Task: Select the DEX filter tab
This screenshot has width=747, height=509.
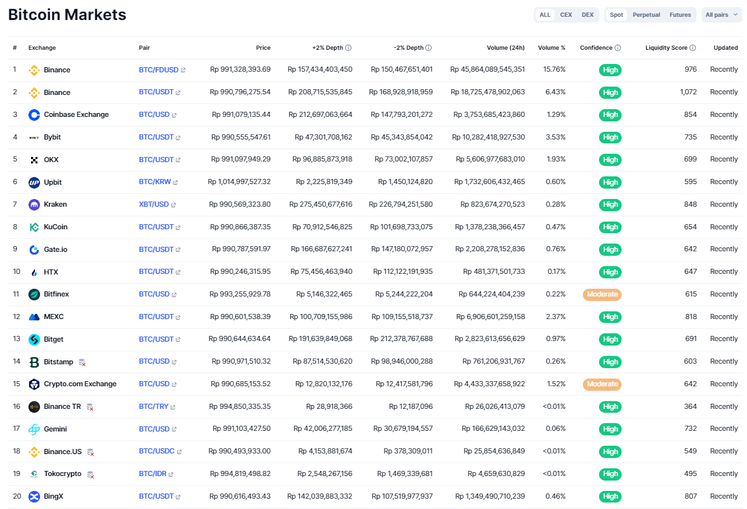Action: tap(587, 15)
